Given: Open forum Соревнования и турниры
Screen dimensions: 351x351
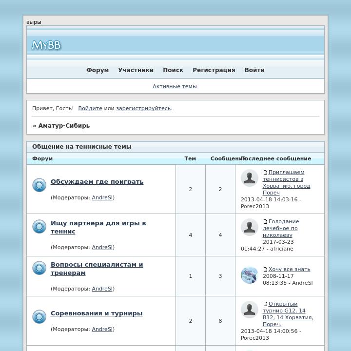Looking at the screenshot, I should point(97,313).
